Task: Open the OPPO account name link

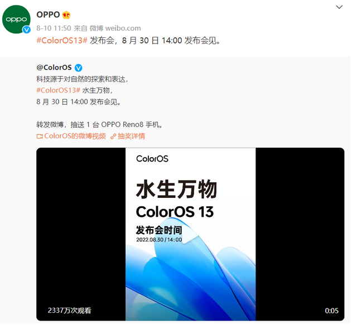Action: tap(48, 14)
